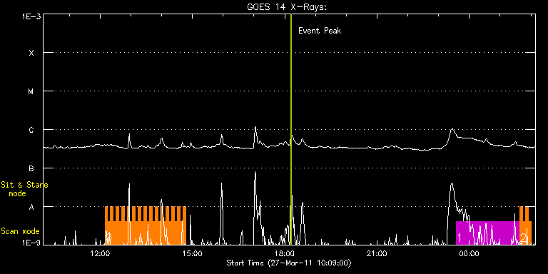Click the Sit & Stare mode legend label
Screen dimensions: 548x274
click(24, 189)
